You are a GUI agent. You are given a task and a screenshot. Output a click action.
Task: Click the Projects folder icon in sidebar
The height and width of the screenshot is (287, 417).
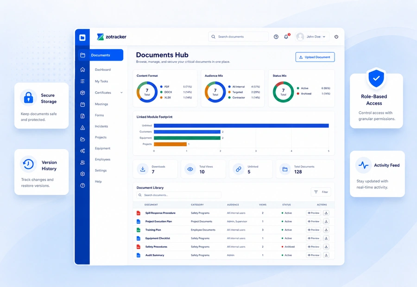82,139
